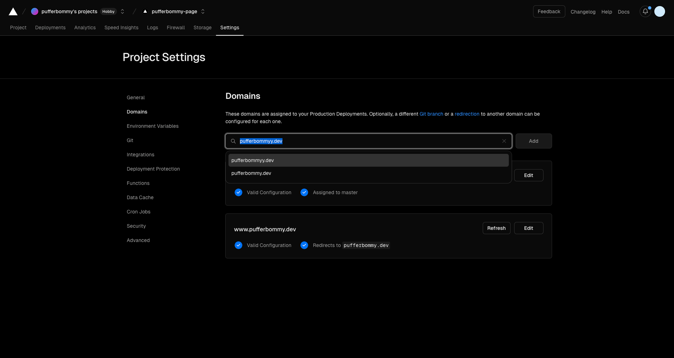
Task: Click the Assigned to master label
Action: [335, 192]
